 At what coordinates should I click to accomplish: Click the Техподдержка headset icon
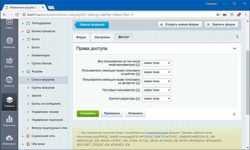[x=28, y=23]
